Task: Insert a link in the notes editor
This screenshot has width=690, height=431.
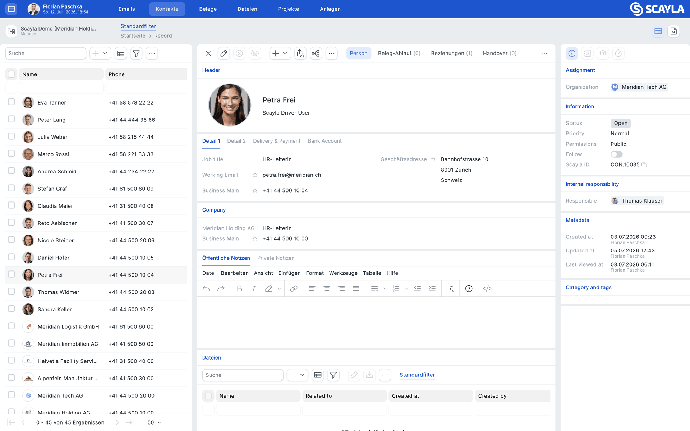Action: (x=294, y=288)
